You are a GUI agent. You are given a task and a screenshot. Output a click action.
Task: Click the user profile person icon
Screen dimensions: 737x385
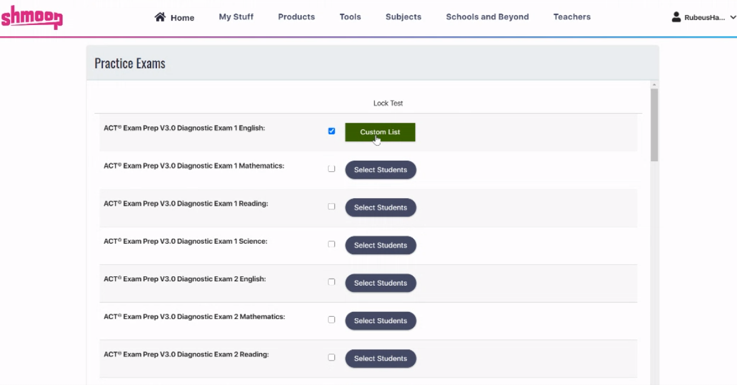(x=676, y=17)
